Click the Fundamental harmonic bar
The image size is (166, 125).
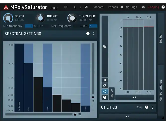point(19,78)
